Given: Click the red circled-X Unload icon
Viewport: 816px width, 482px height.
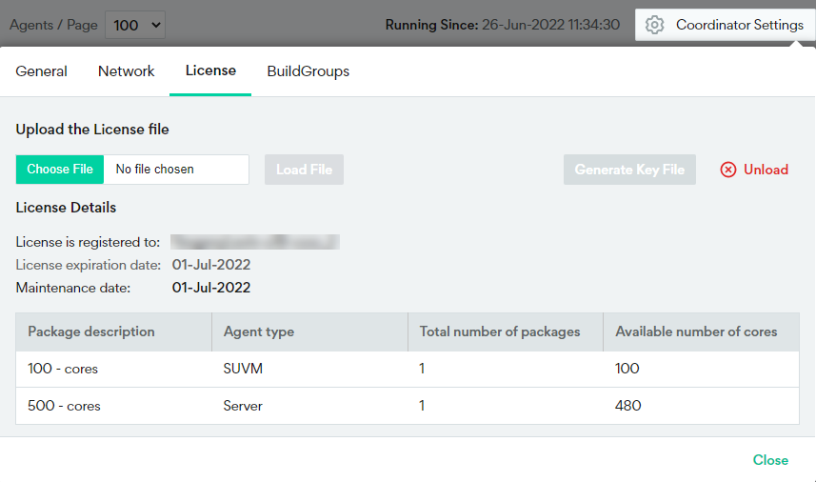Looking at the screenshot, I should 728,170.
